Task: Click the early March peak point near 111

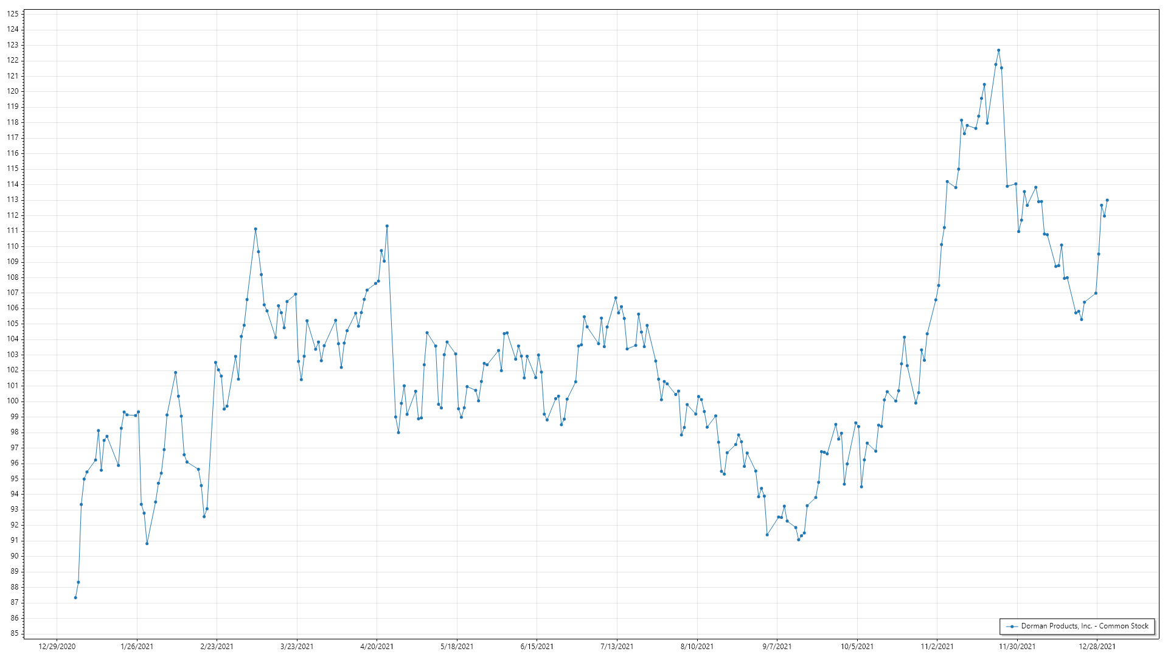Action: 255,229
